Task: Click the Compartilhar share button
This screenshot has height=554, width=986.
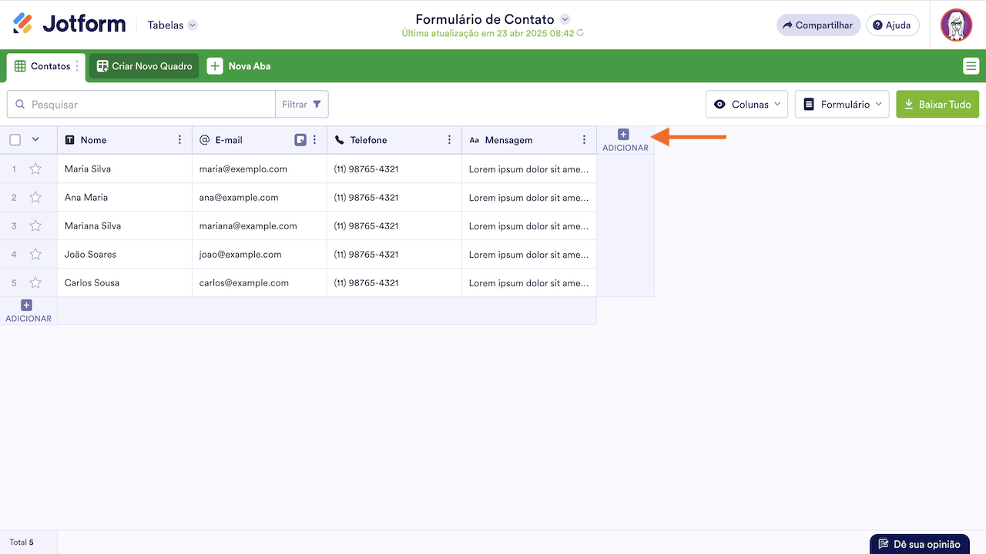Action: pos(818,25)
